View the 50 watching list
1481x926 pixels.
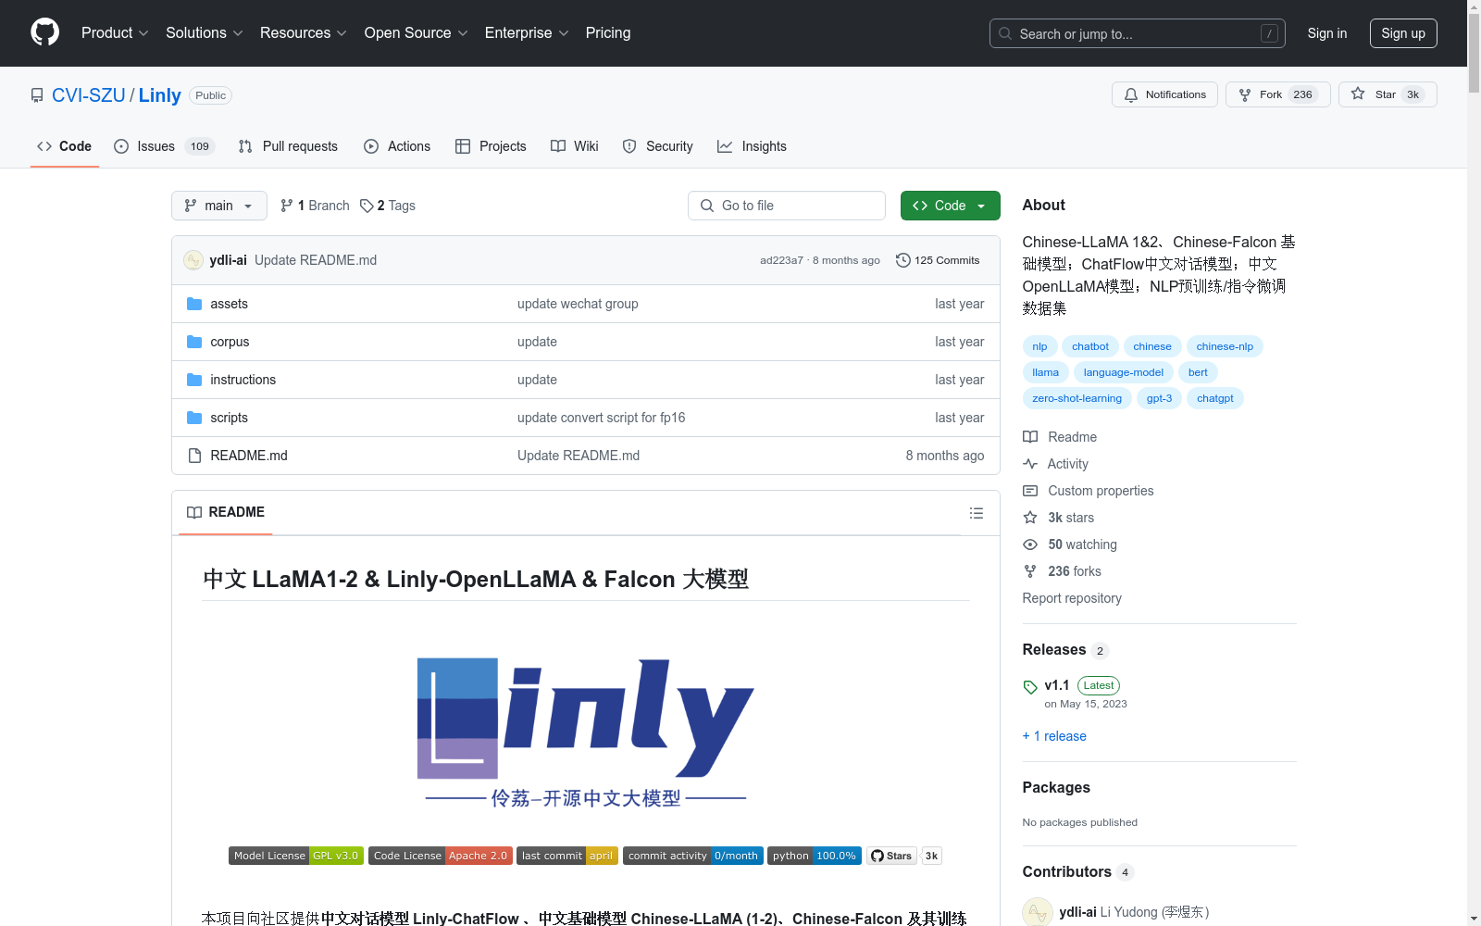1070,544
